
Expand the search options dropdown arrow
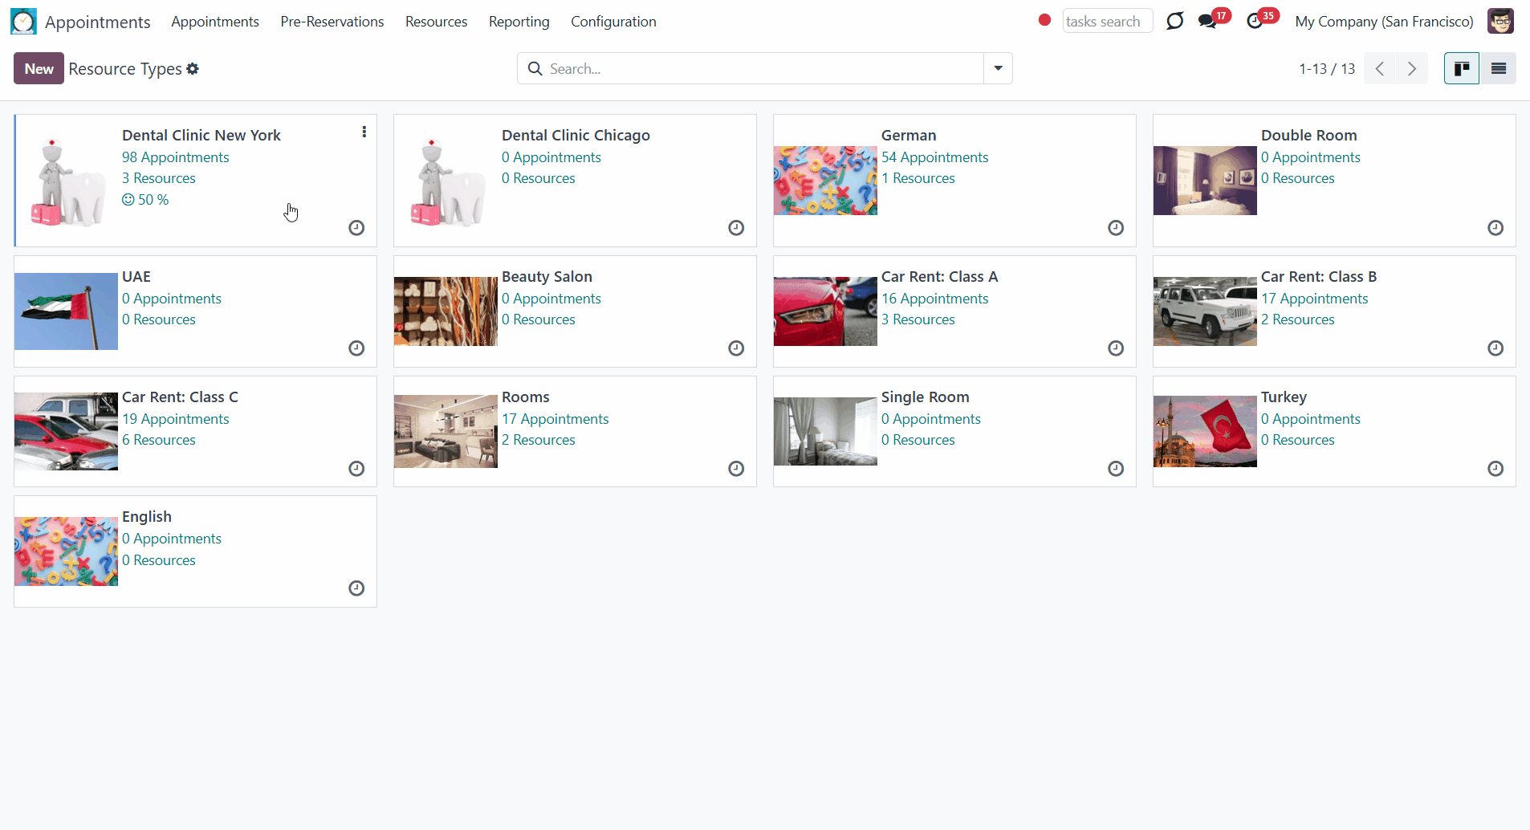998,68
